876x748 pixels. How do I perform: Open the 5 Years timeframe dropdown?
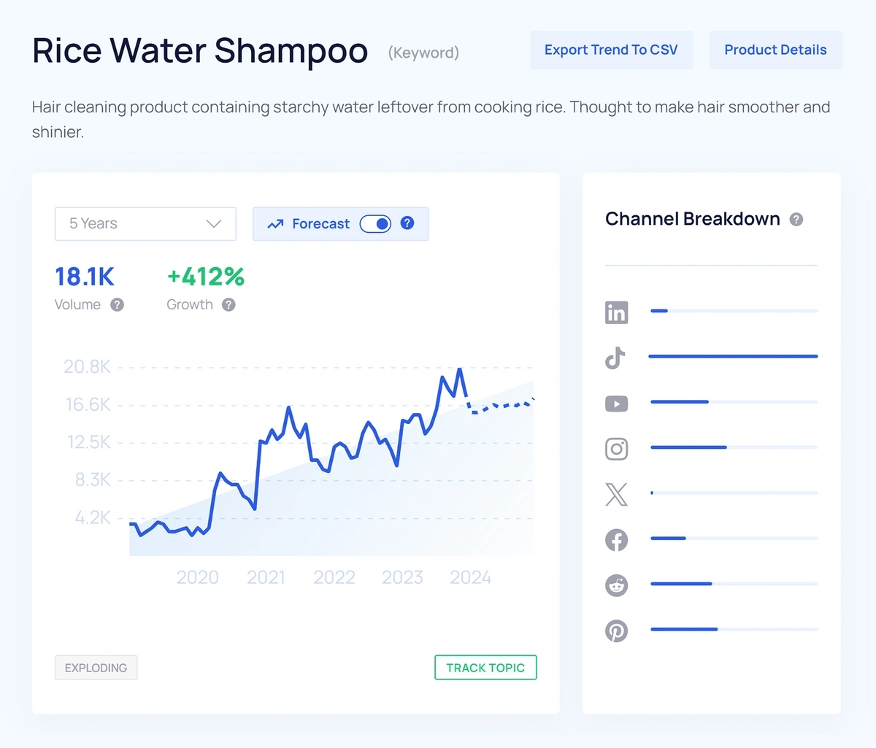click(x=145, y=224)
